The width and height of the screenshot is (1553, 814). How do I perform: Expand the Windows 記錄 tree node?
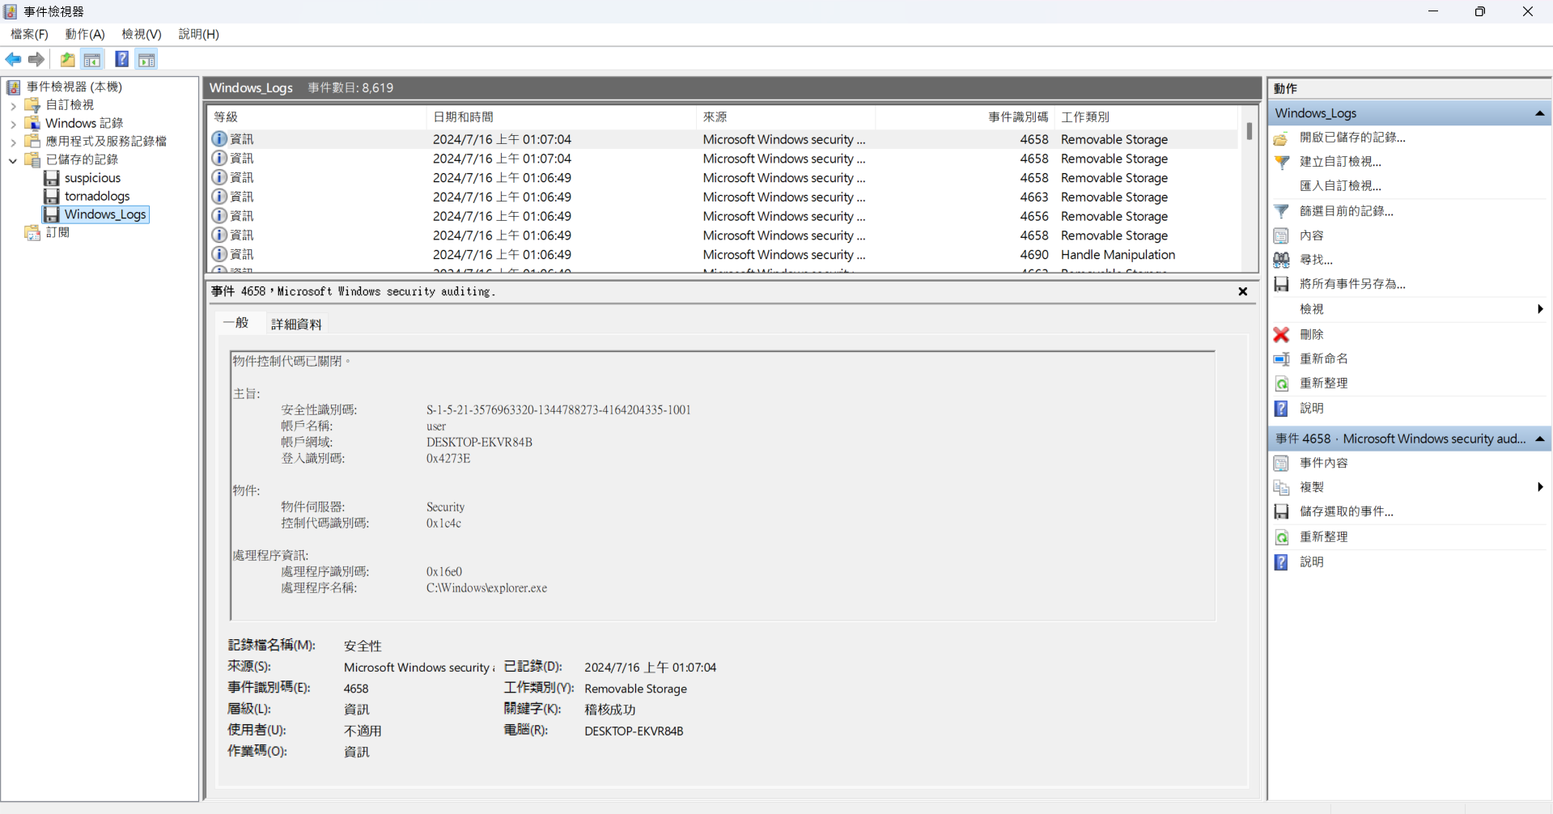click(13, 124)
